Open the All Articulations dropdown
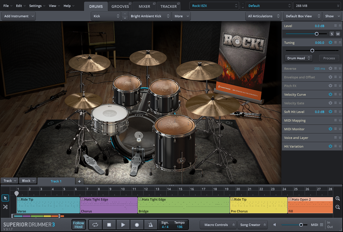Image resolution: width=343 pixels, height=232 pixels. coord(263,16)
